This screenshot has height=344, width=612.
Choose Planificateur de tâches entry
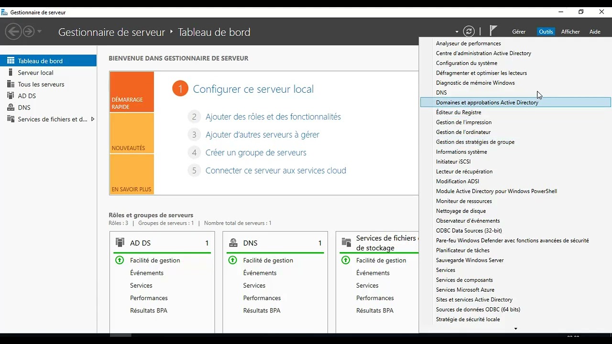click(515, 250)
